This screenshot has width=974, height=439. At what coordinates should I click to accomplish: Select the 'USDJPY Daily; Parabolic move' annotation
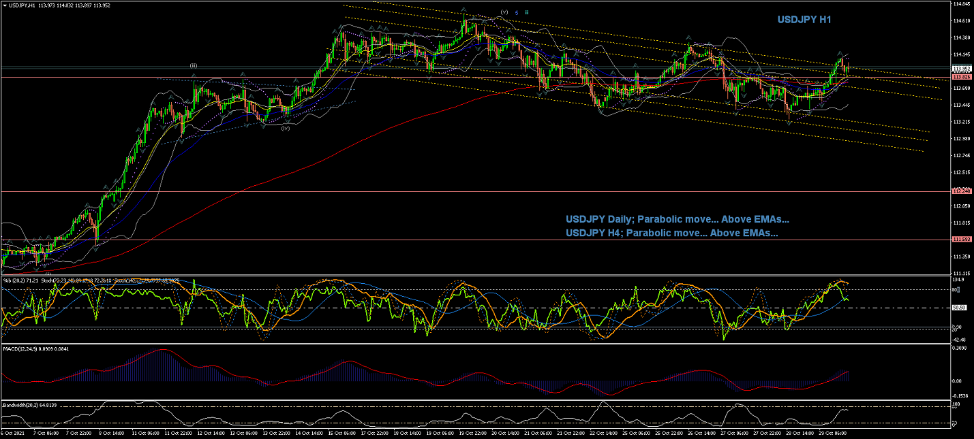pyautogui.click(x=677, y=220)
